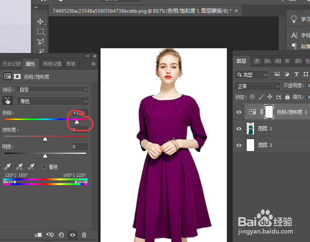Select the eyedropper tool

(x=8, y=166)
